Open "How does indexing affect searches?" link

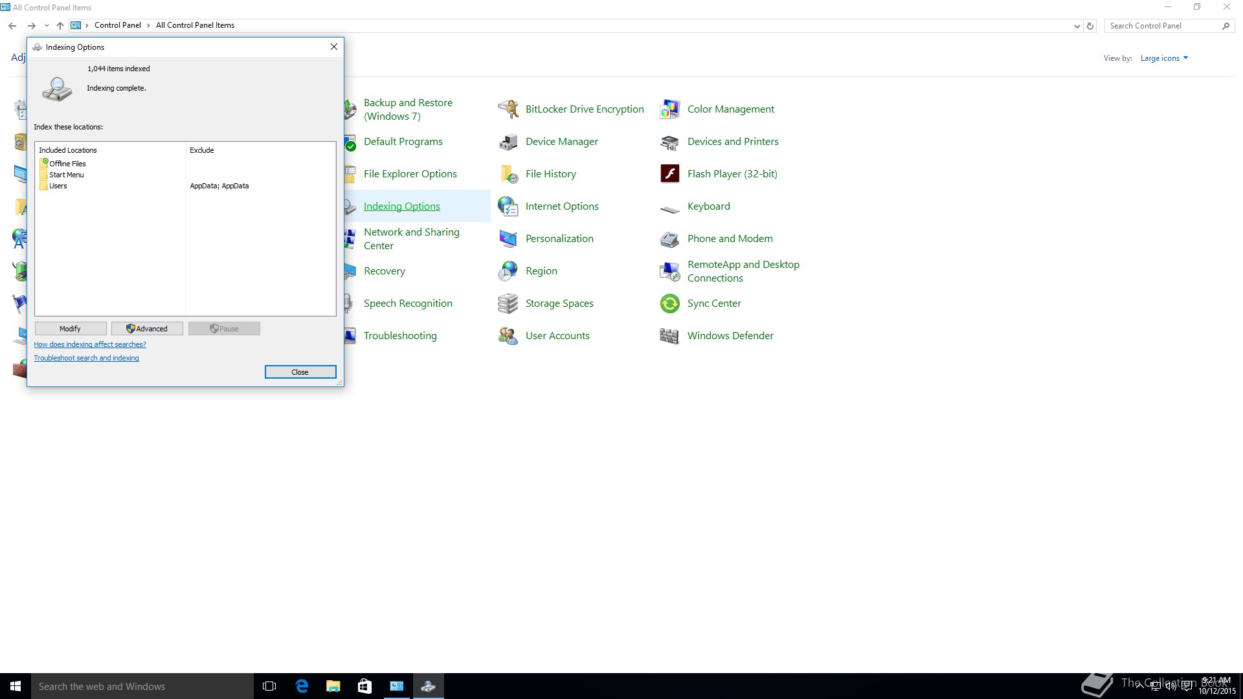point(90,344)
